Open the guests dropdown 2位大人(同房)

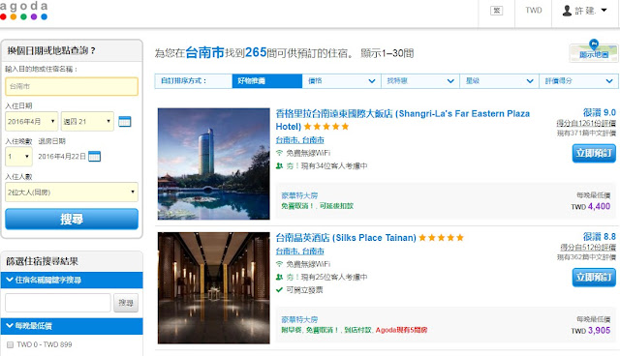(72, 193)
